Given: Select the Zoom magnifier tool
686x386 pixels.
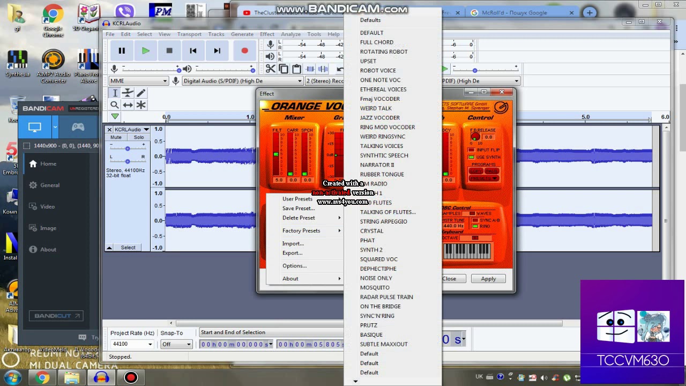Looking at the screenshot, I should [x=115, y=105].
